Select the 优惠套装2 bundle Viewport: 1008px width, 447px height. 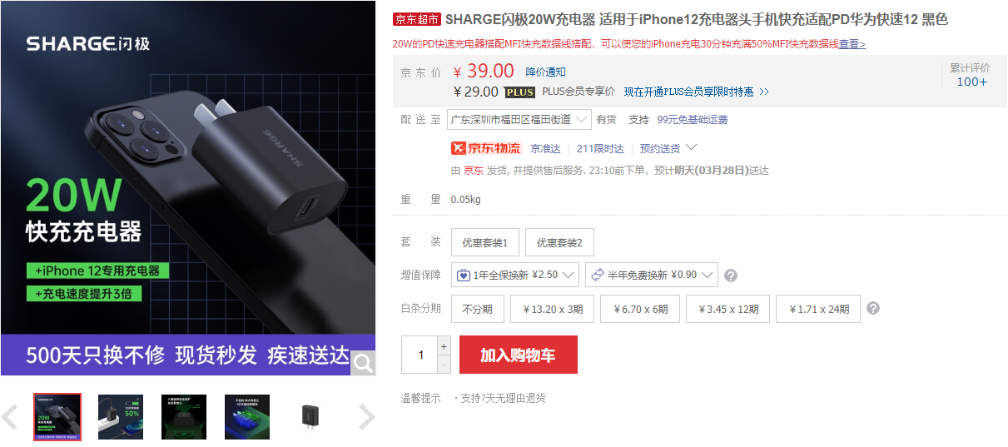point(559,242)
